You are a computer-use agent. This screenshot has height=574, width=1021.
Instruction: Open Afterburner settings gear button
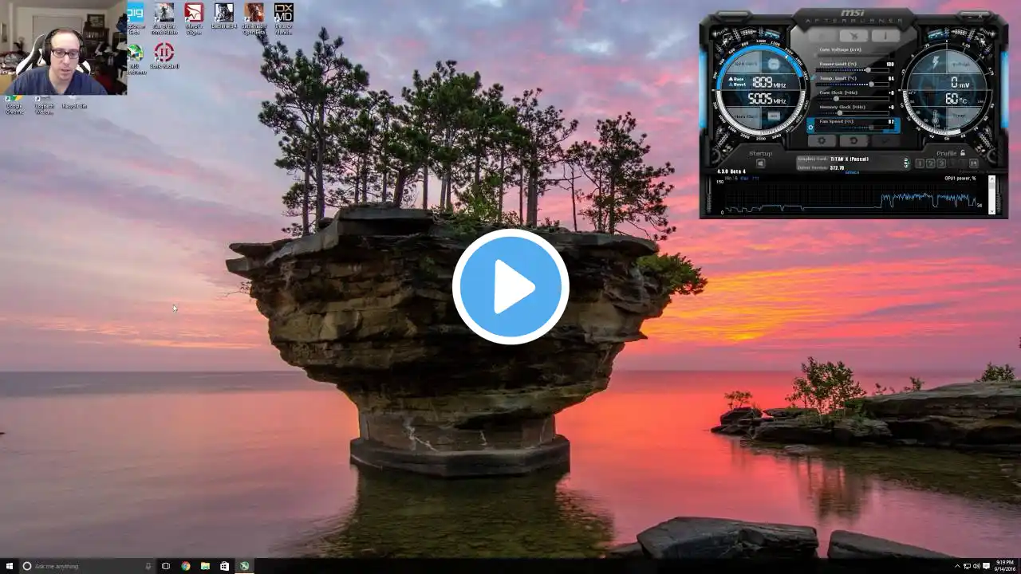[x=822, y=140]
